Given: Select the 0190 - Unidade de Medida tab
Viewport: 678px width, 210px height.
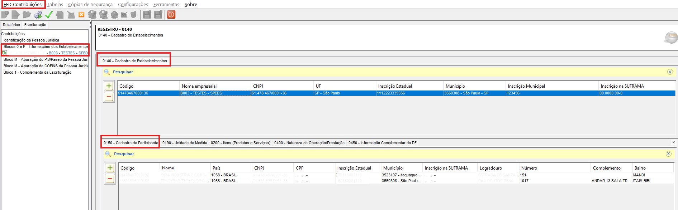Looking at the screenshot, I should click(x=185, y=143).
